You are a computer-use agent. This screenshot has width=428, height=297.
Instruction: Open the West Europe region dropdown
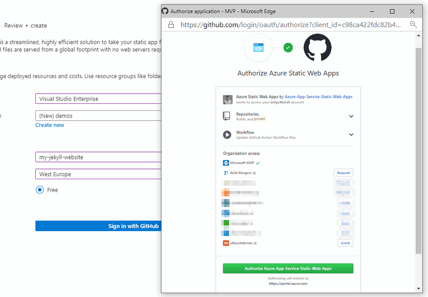(x=98, y=174)
